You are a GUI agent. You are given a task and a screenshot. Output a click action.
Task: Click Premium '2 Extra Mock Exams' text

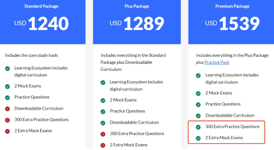[224, 138]
